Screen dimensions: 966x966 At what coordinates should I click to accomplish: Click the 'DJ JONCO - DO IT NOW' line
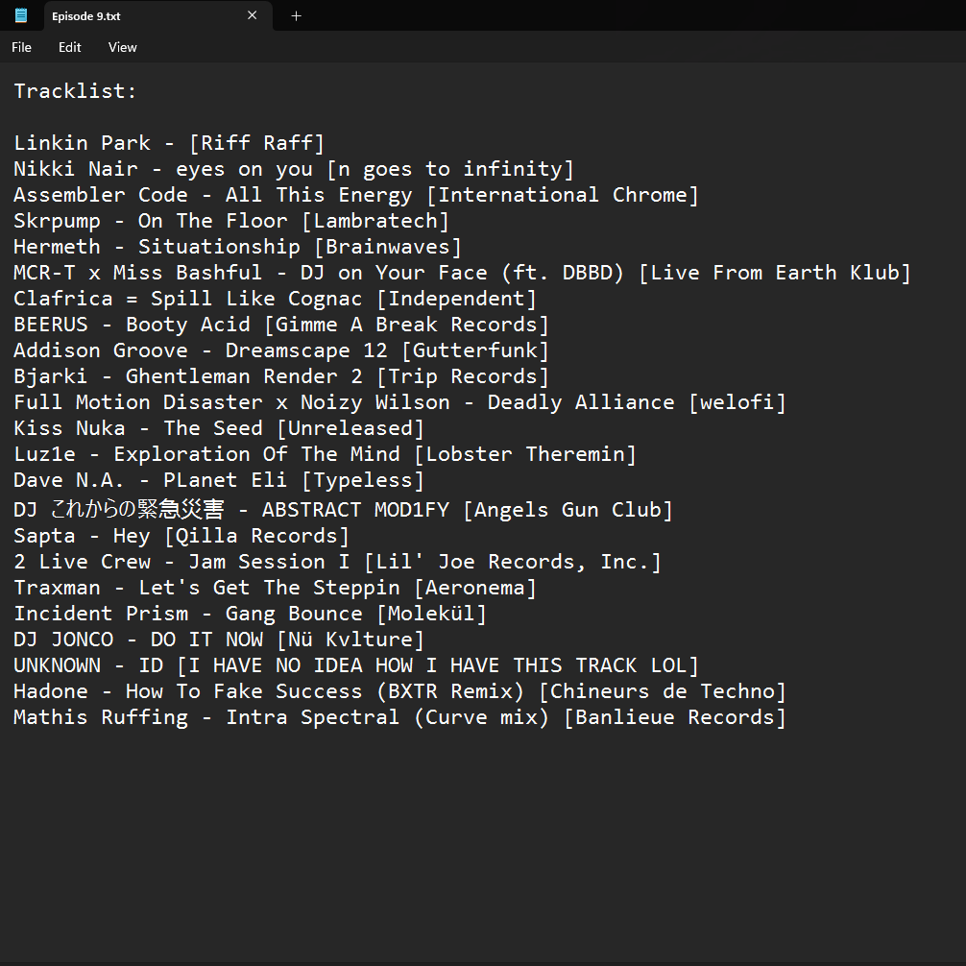219,639
